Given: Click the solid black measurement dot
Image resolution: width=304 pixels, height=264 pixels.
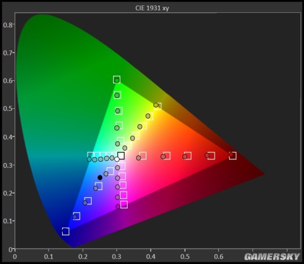Looking at the screenshot, I should [x=100, y=178].
